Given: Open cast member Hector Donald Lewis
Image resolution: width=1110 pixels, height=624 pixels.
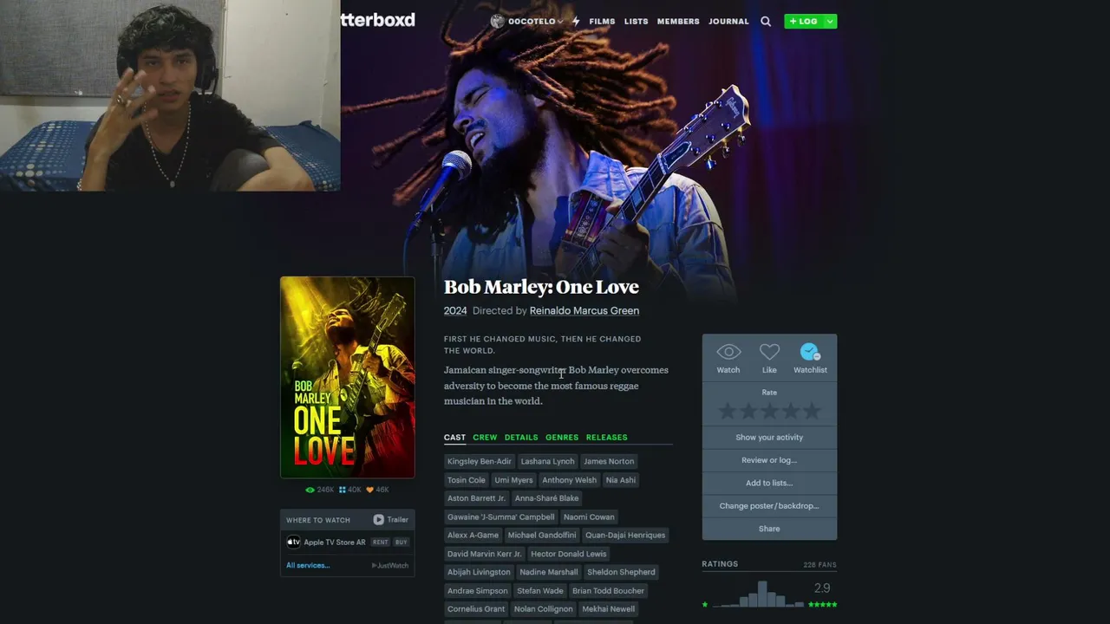Looking at the screenshot, I should click(x=569, y=554).
